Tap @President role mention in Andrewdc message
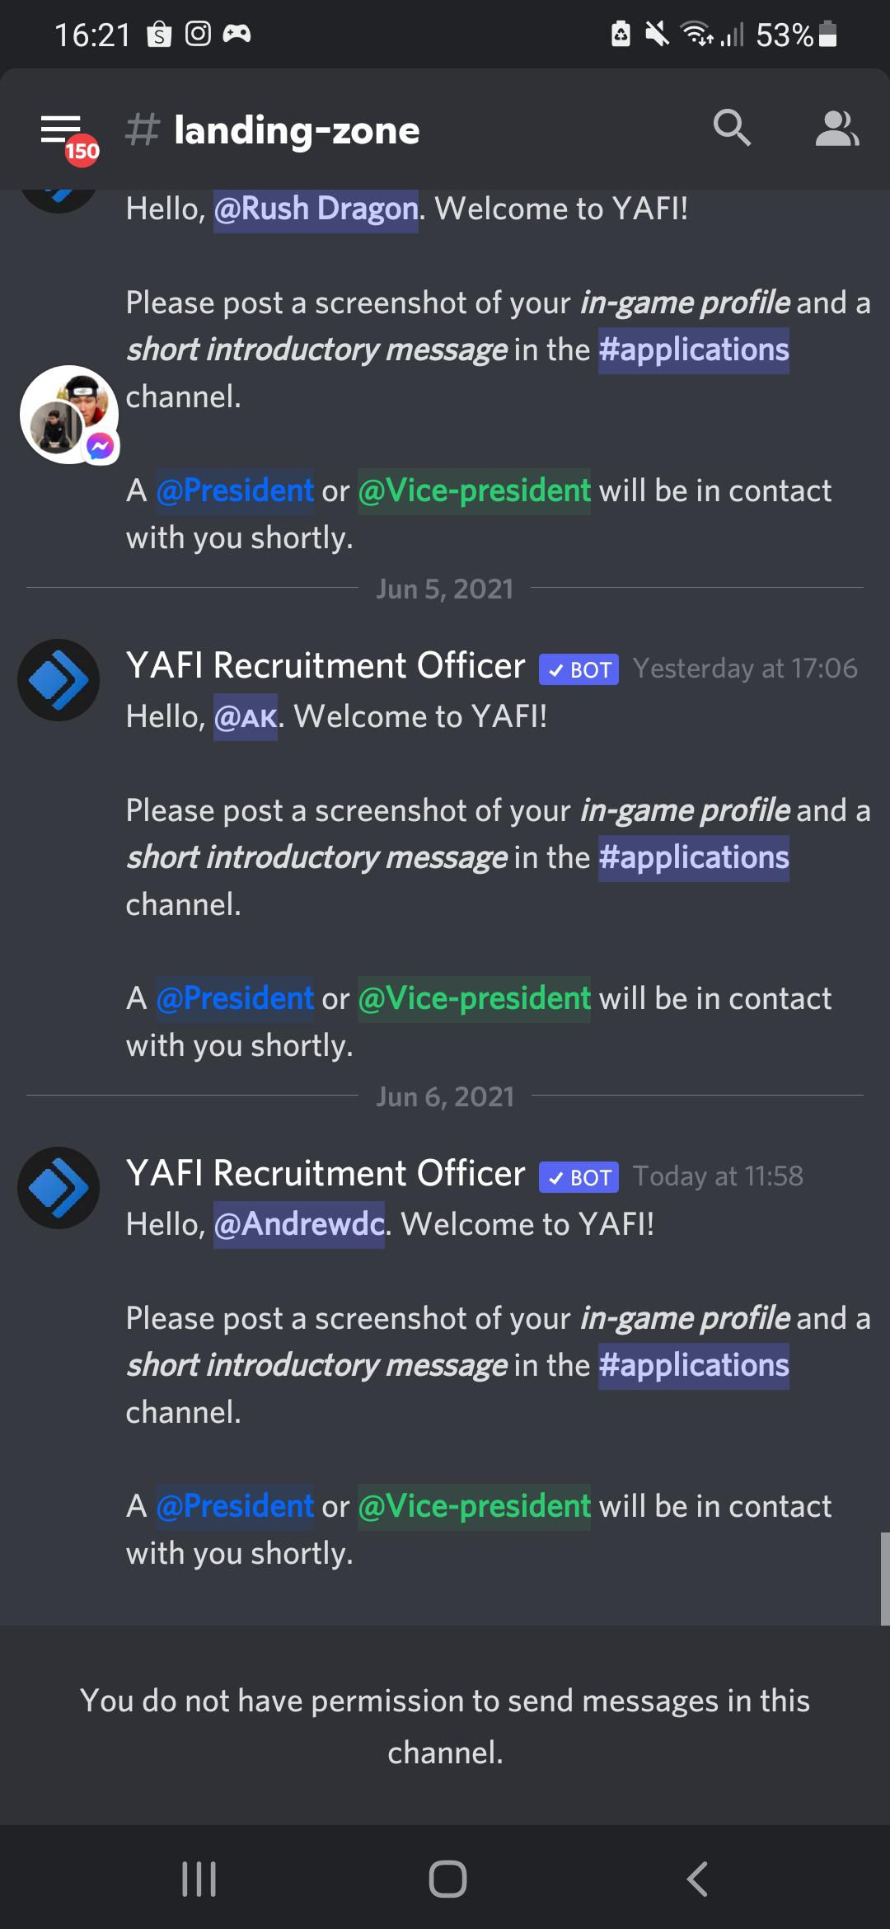 [x=235, y=1507]
